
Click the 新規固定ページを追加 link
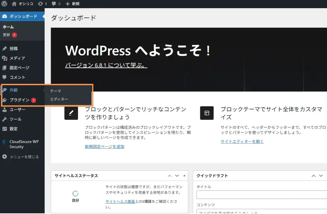pos(105,147)
